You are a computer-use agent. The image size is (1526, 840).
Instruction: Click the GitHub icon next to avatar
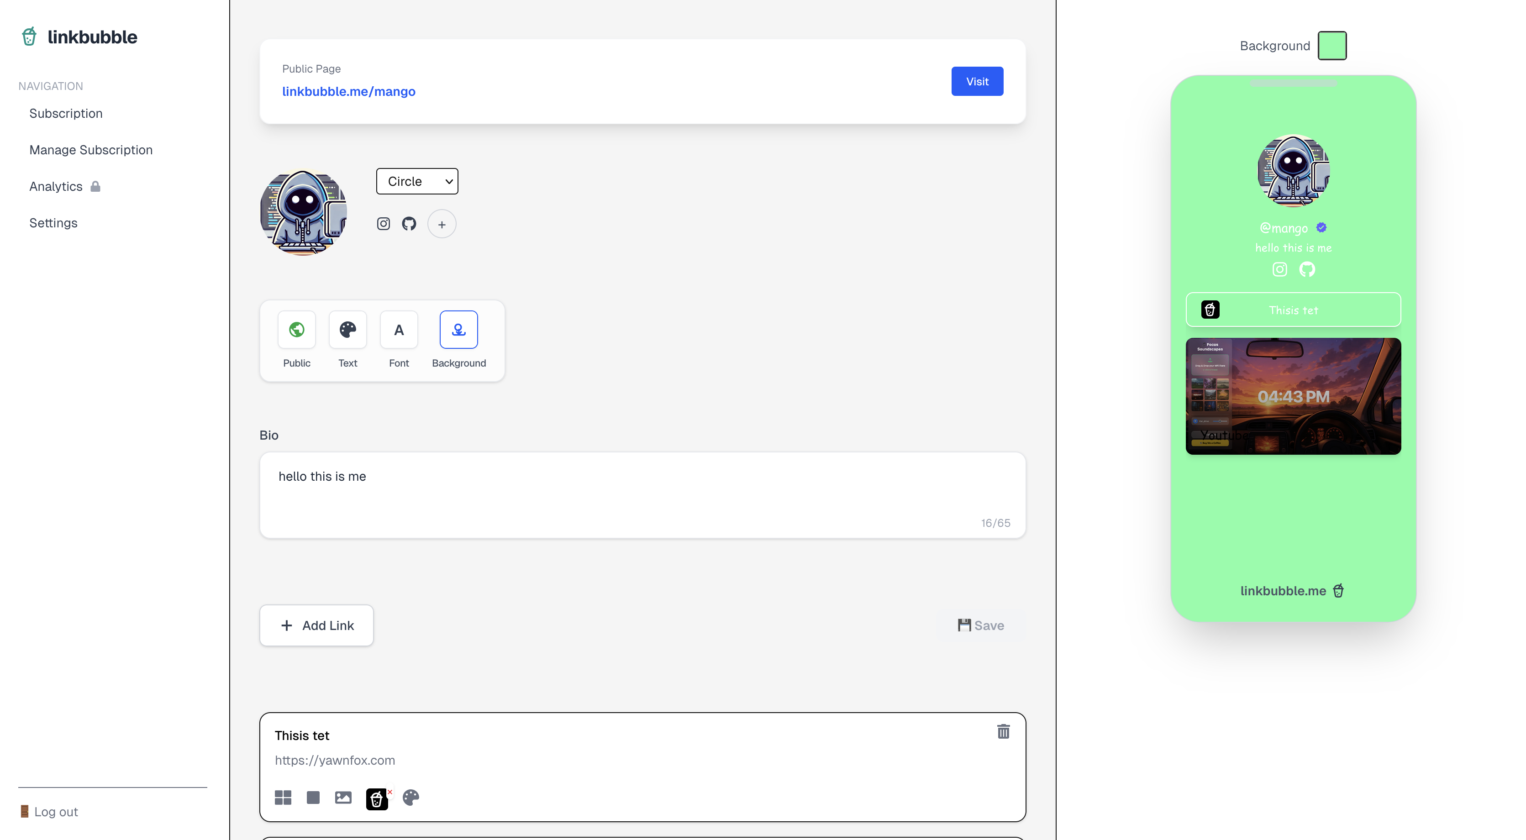(x=409, y=223)
